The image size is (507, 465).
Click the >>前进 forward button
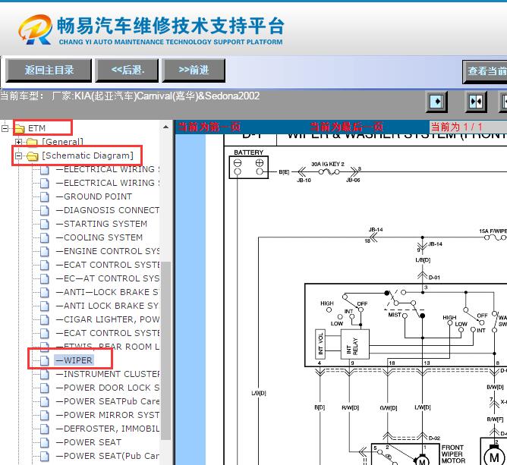point(194,71)
